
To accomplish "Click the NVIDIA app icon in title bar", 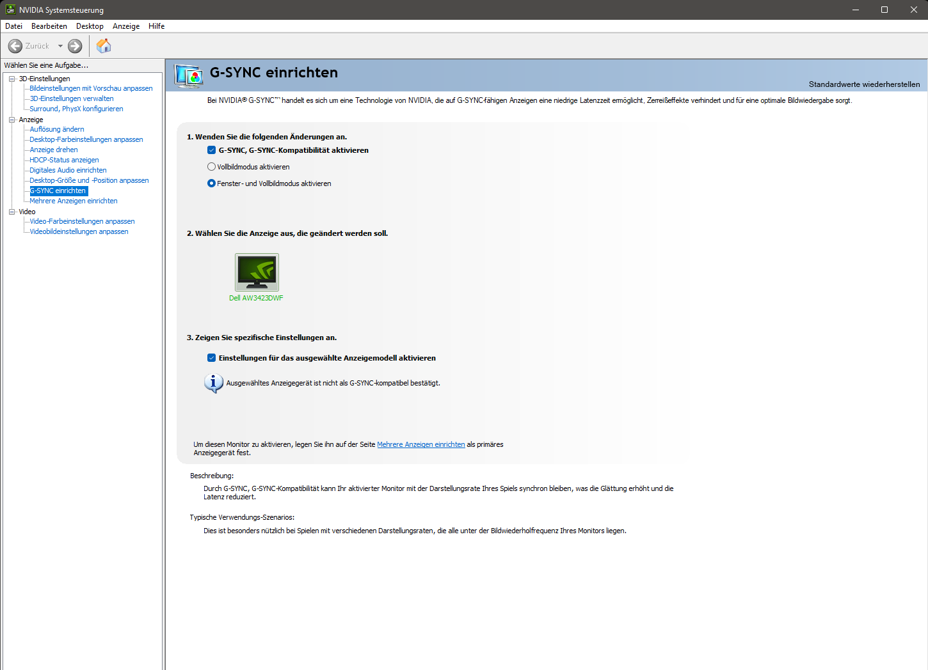I will click(x=10, y=10).
